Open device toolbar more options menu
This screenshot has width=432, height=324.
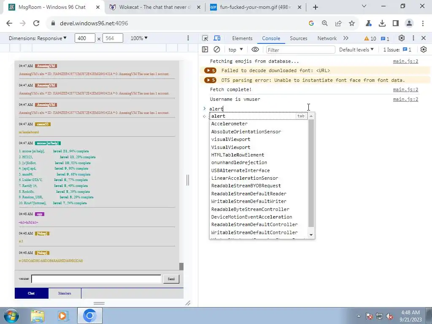[x=188, y=38]
